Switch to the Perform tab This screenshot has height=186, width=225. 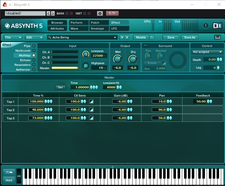point(79,23)
